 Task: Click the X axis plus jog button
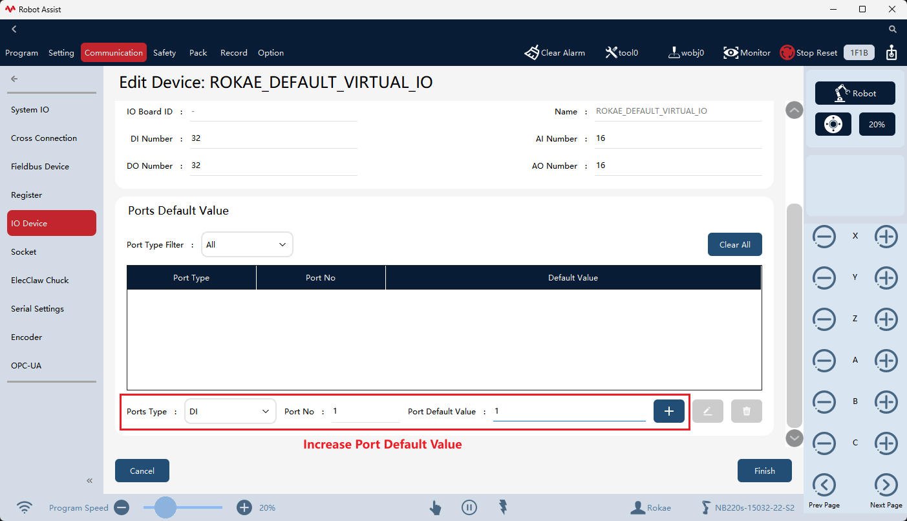886,237
